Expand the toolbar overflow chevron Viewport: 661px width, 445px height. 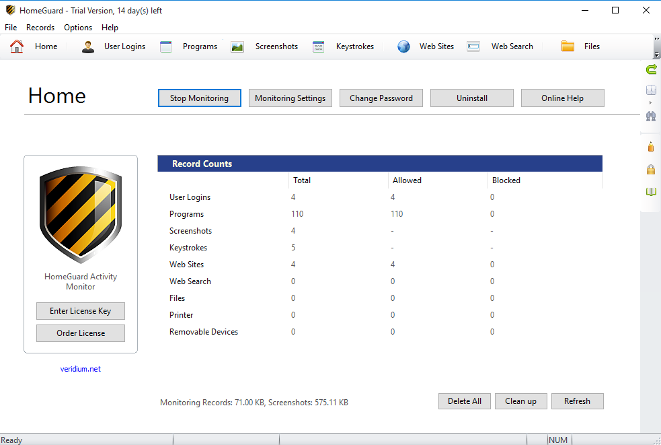[656, 39]
